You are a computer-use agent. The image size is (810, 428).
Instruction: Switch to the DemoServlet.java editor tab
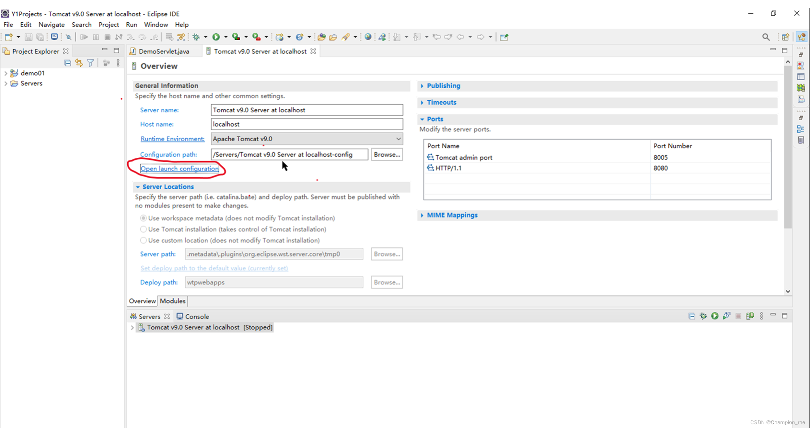164,51
